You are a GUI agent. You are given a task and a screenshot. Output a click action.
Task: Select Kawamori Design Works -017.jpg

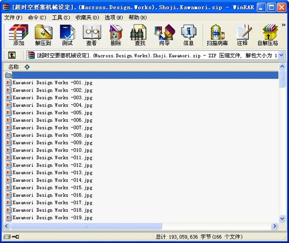pyautogui.click(x=49, y=203)
